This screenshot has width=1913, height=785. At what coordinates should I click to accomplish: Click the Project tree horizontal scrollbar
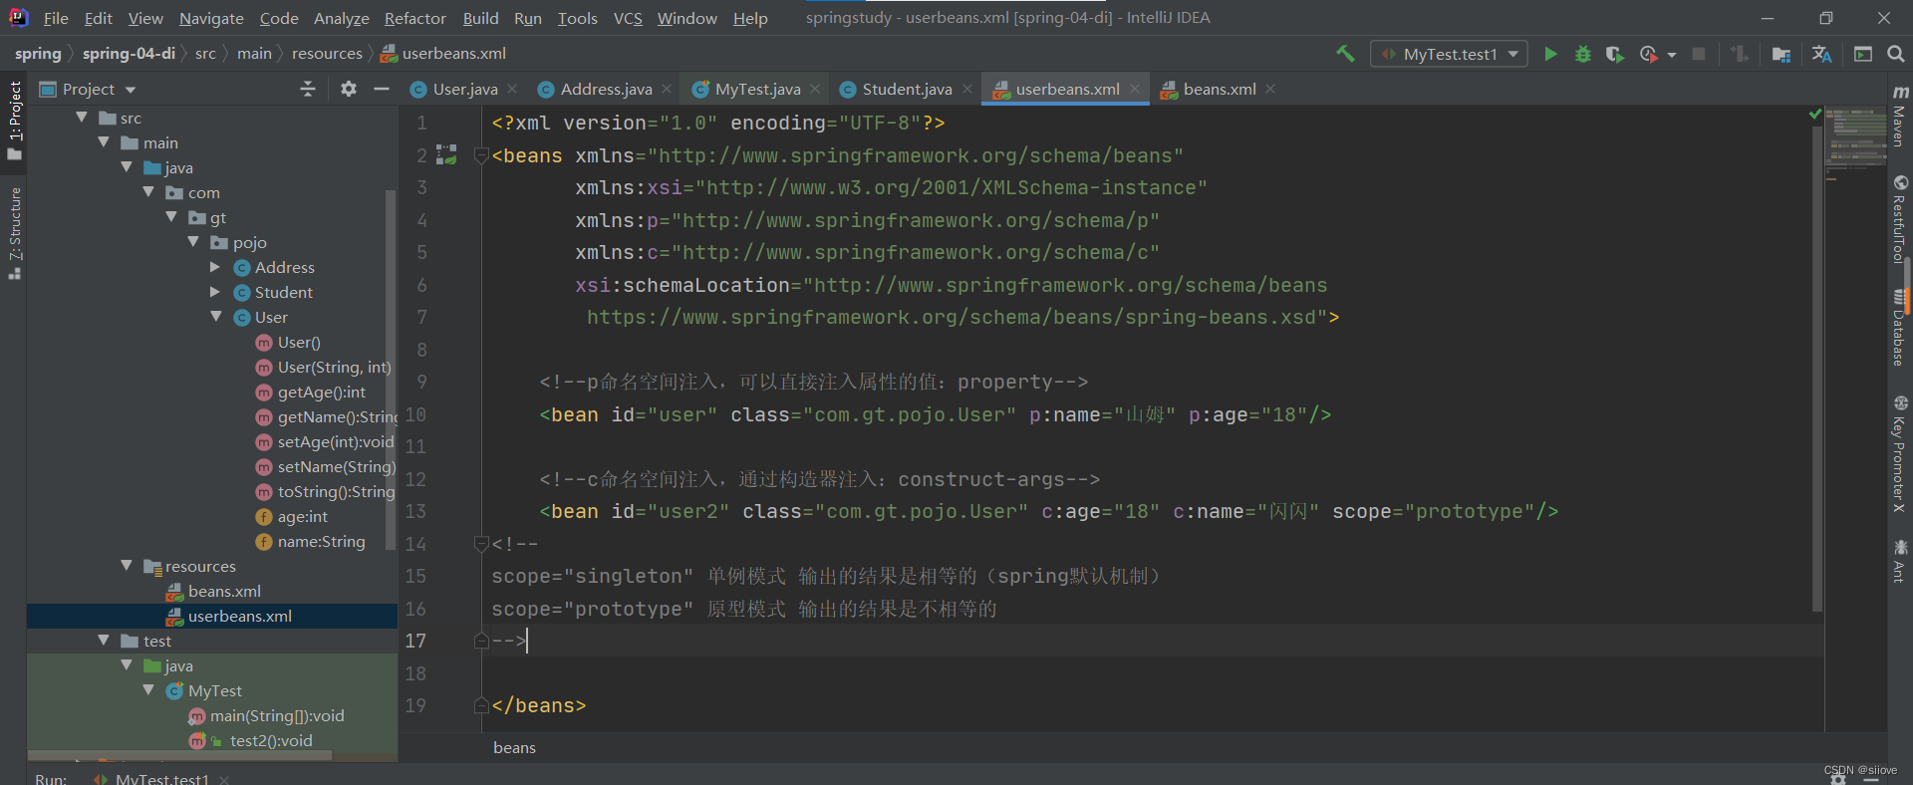179,755
